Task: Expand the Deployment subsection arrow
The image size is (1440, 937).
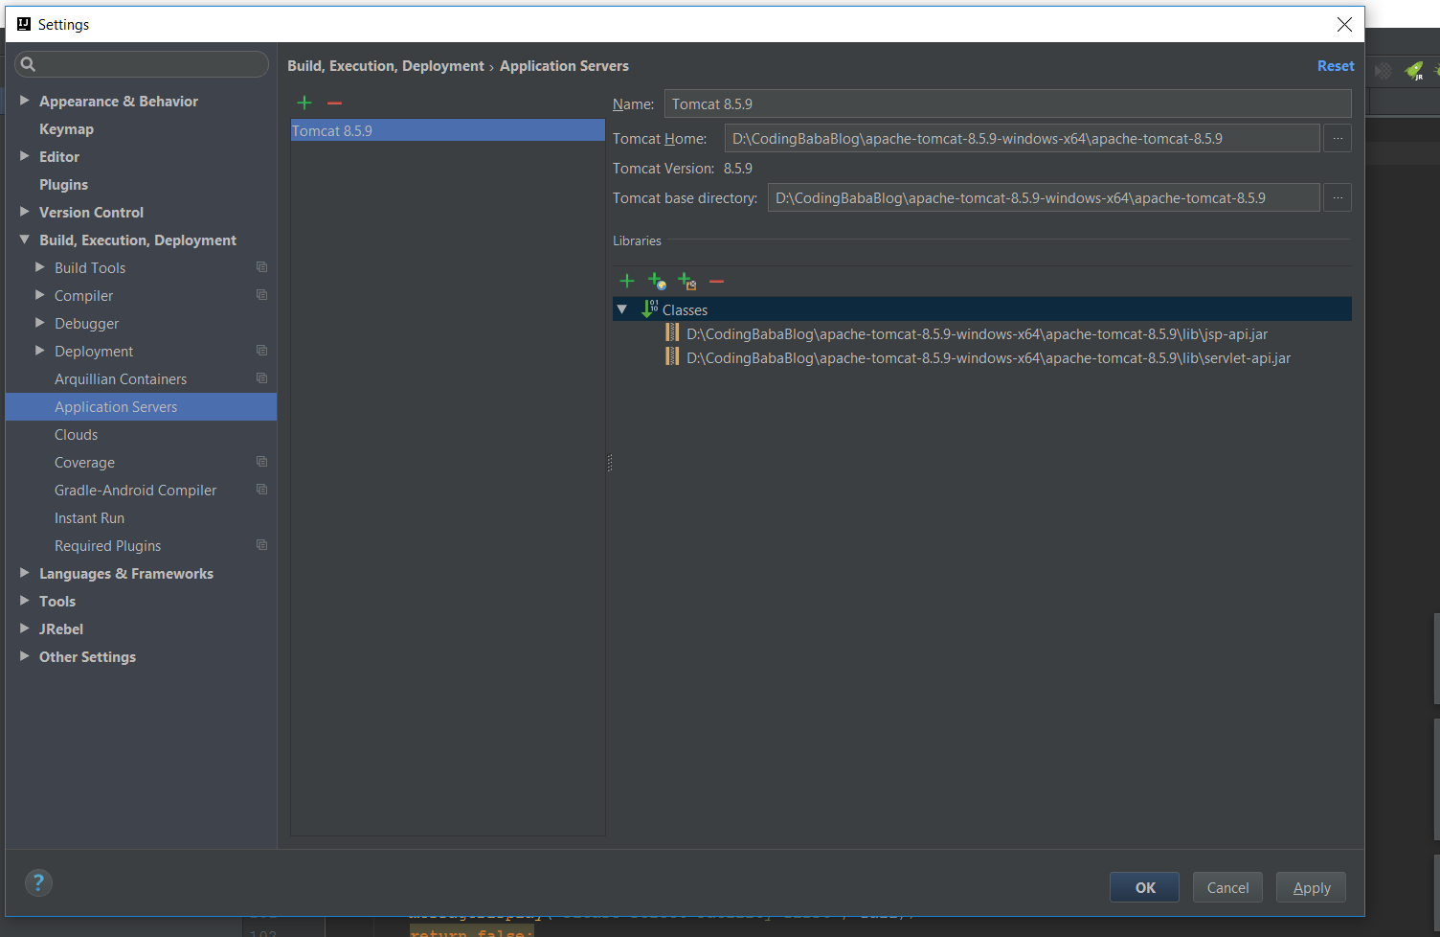Action: tap(40, 351)
